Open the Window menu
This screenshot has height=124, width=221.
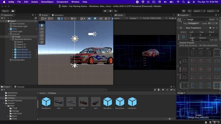click(x=75, y=2)
